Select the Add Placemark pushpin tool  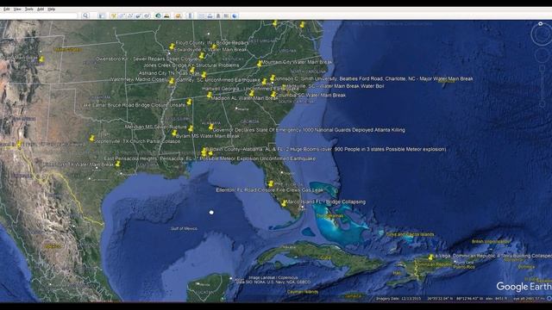pyautogui.click(x=113, y=15)
